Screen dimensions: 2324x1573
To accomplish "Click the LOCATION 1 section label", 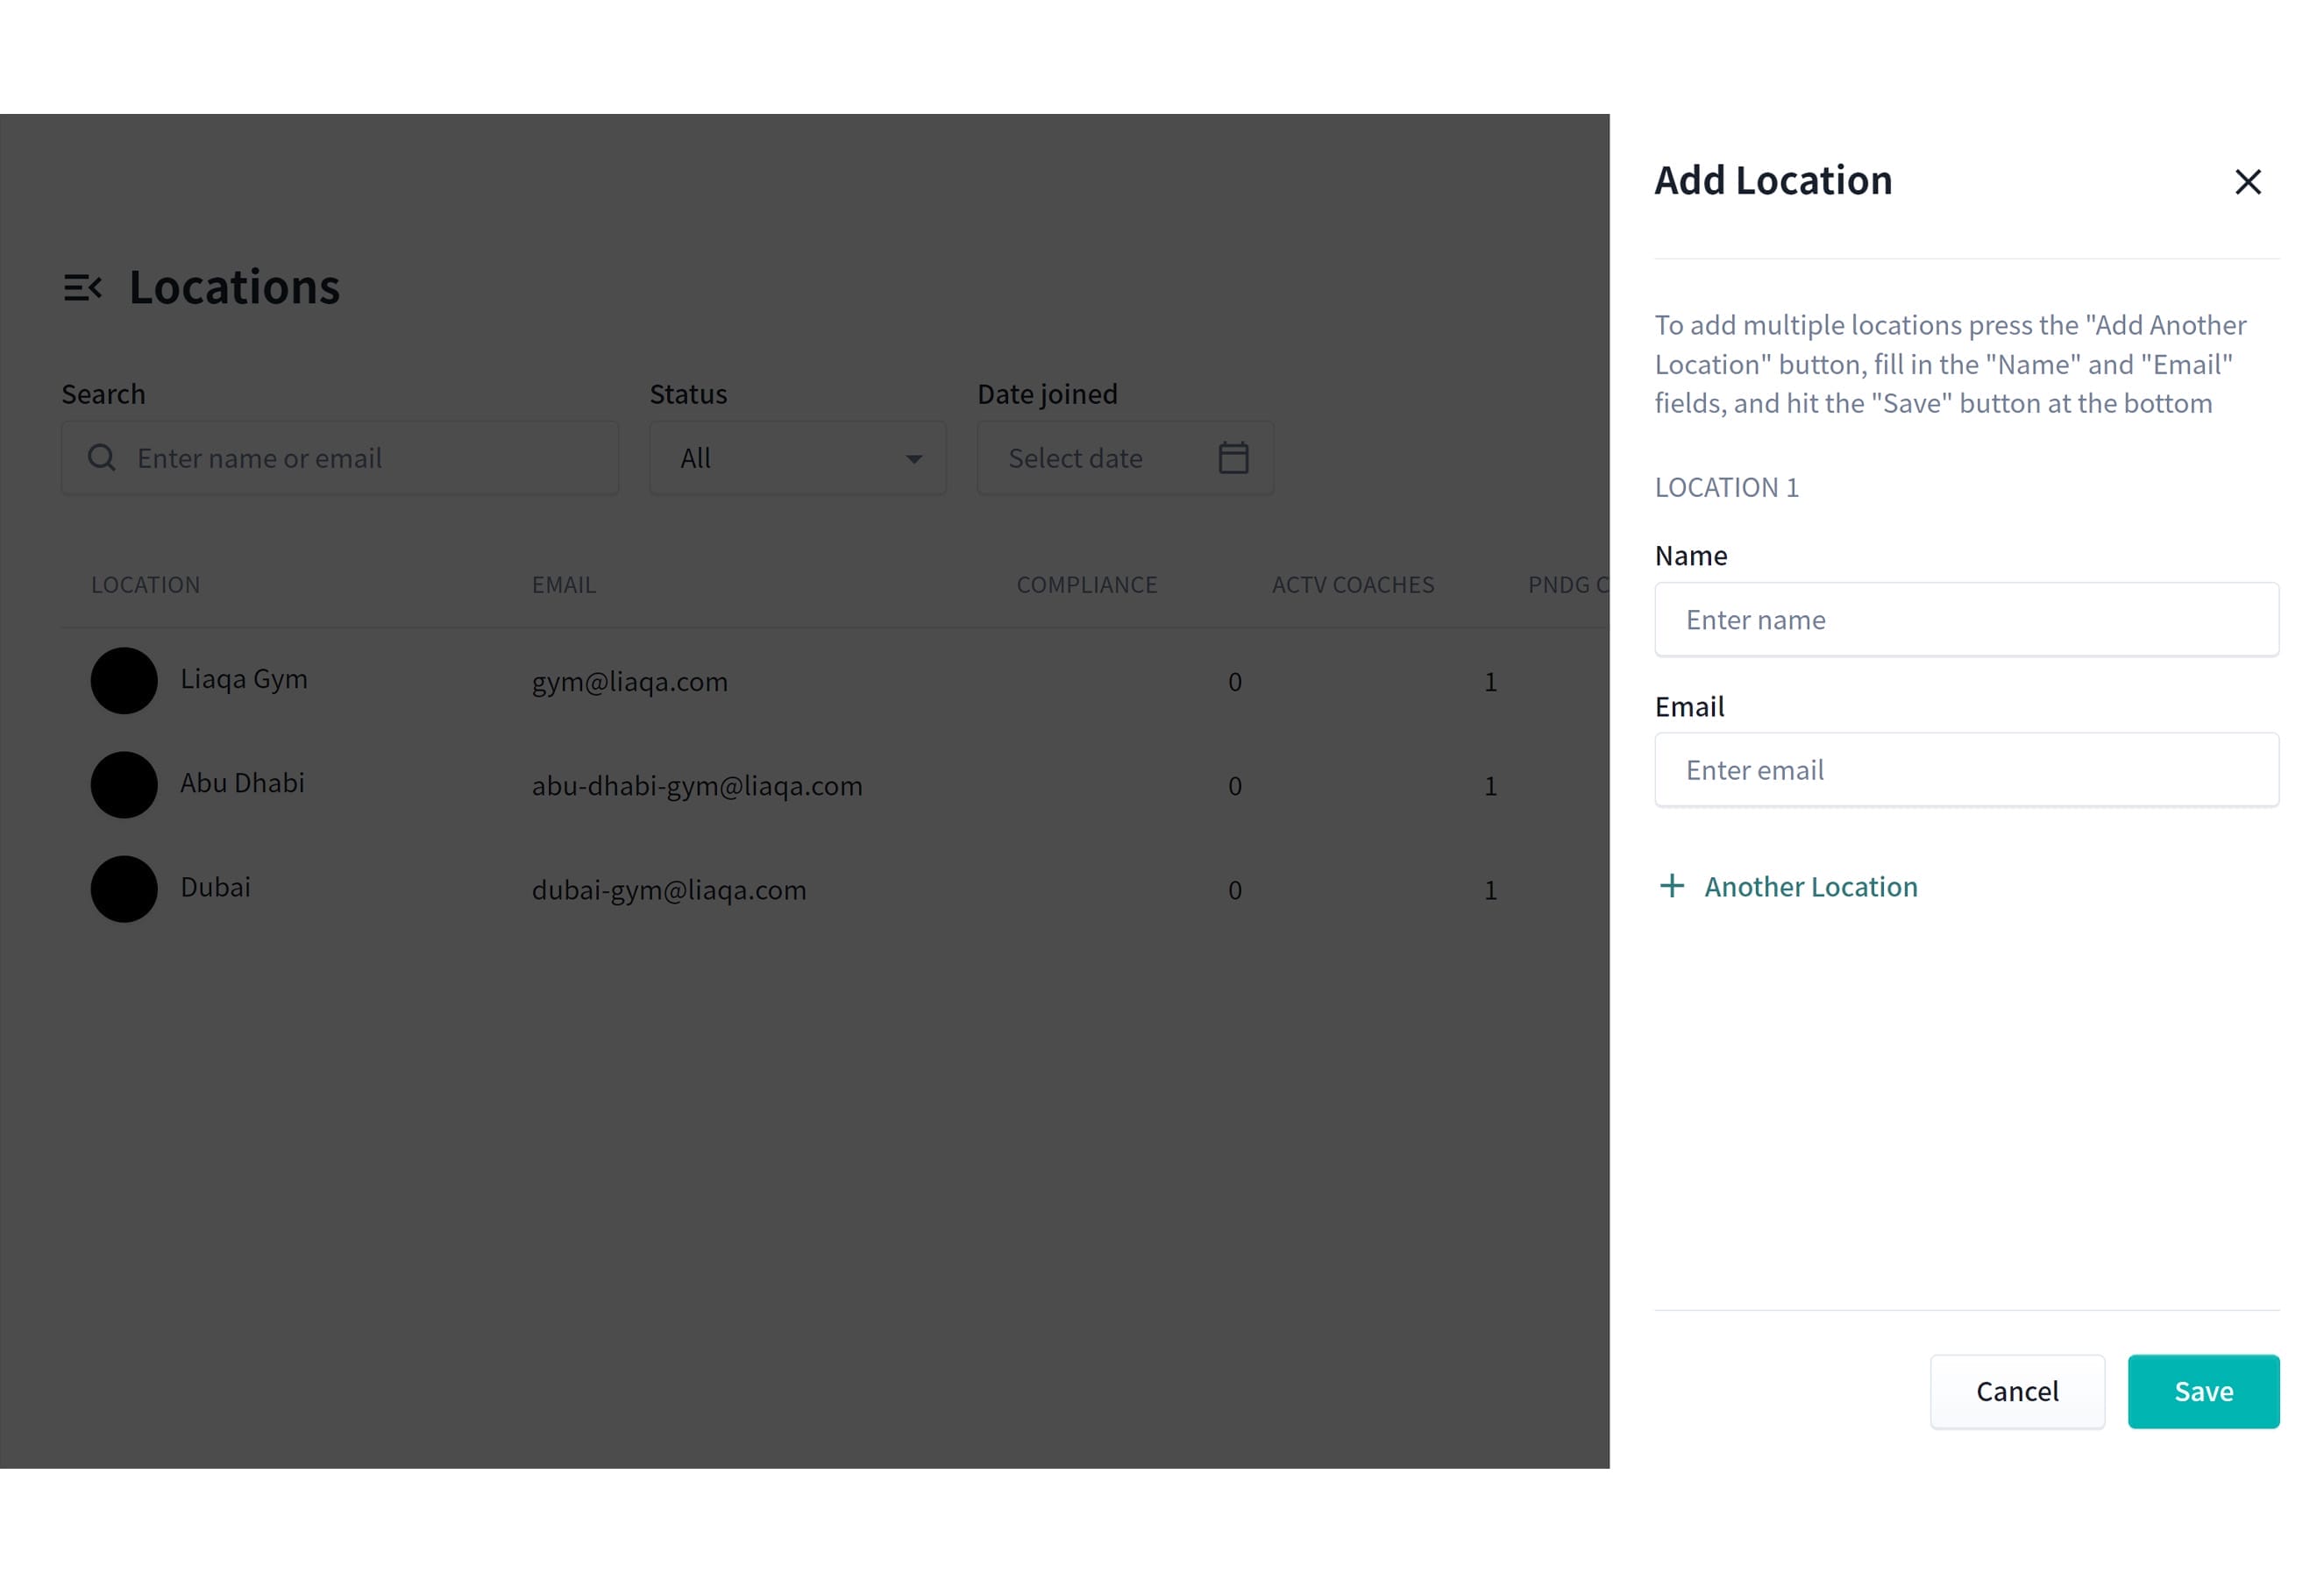I will tap(1726, 488).
